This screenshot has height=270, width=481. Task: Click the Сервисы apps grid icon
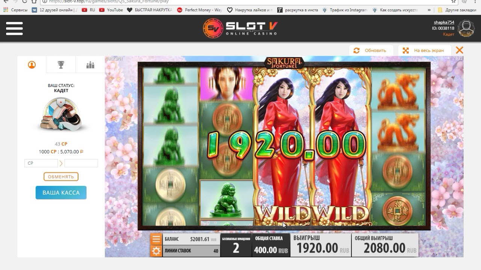click(6, 10)
